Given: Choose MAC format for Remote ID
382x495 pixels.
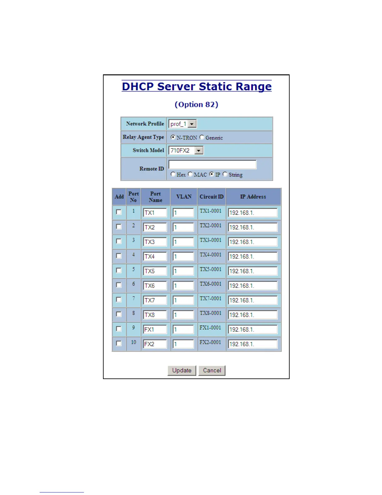Looking at the screenshot, I should 190,174.
